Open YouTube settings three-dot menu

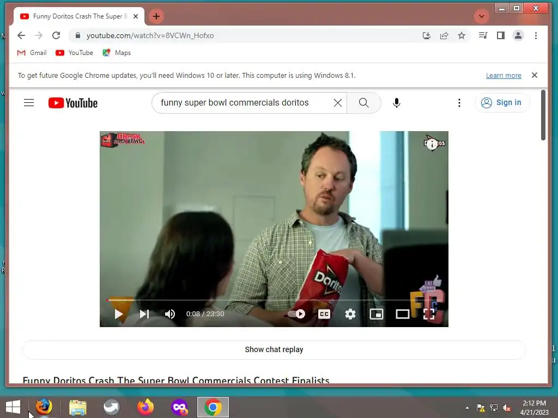click(x=459, y=103)
